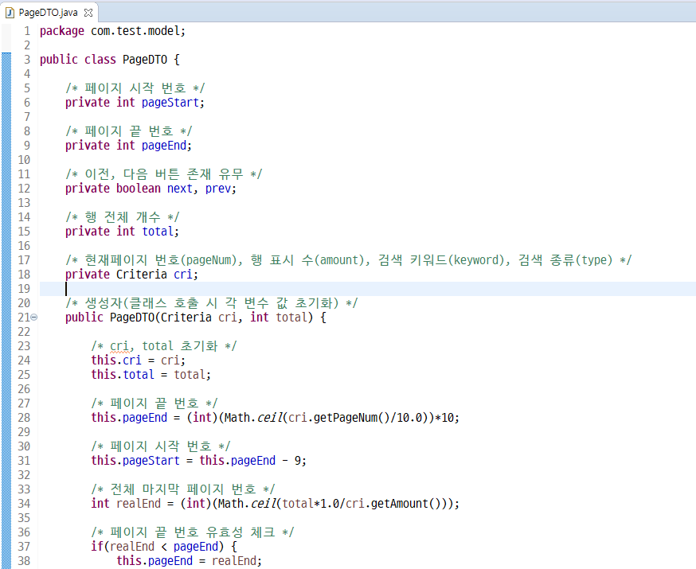Click the Java file icon on tab
The width and height of the screenshot is (696, 569).
click(10, 13)
